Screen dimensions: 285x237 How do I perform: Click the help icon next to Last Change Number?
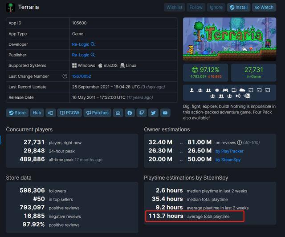coord(65,76)
